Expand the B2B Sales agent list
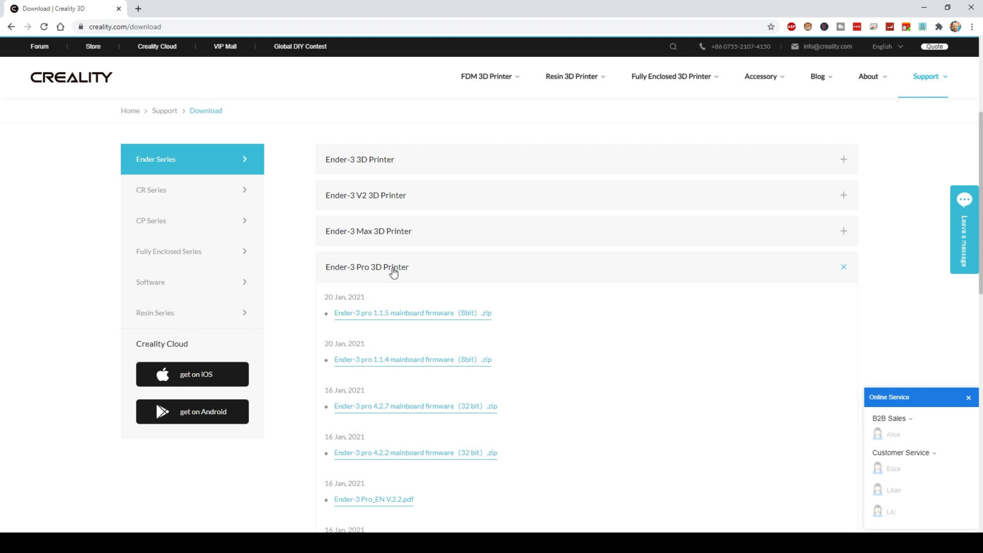Viewport: 983px width, 553px height. 892,419
